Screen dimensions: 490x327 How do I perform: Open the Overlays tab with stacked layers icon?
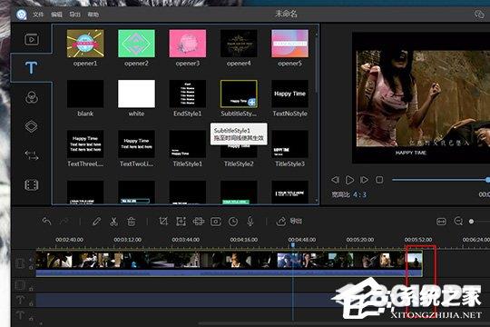[x=31, y=126]
